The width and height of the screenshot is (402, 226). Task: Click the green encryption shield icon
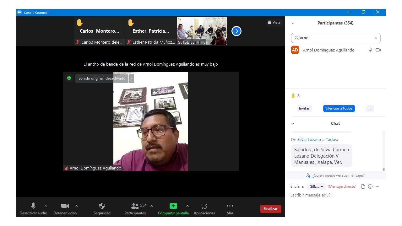(69, 78)
